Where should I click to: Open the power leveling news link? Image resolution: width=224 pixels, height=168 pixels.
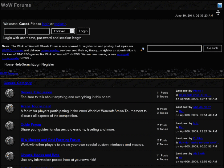50,50
